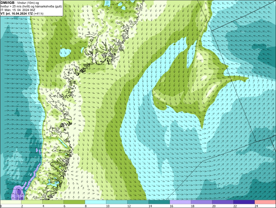This screenshot has width=276, height=208.
Task: Click the legend scale number 14
Action: coord(150,206)
